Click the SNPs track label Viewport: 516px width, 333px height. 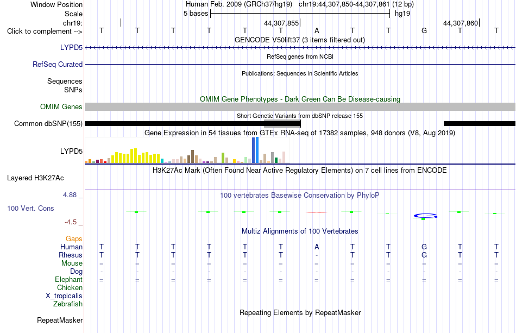click(x=73, y=90)
